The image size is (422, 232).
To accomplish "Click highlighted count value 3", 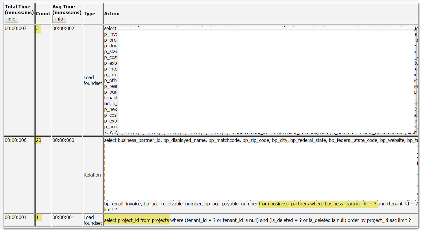I will point(37,28).
